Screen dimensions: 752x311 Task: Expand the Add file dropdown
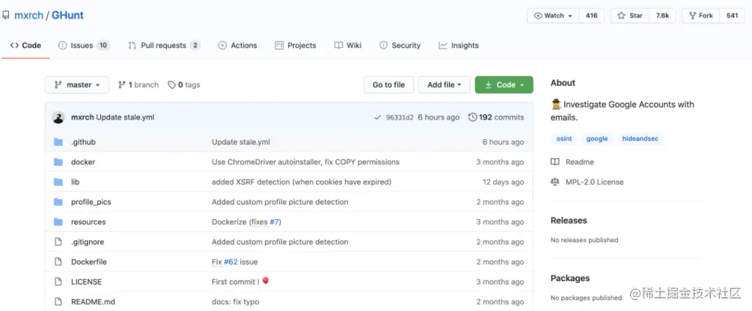click(444, 85)
